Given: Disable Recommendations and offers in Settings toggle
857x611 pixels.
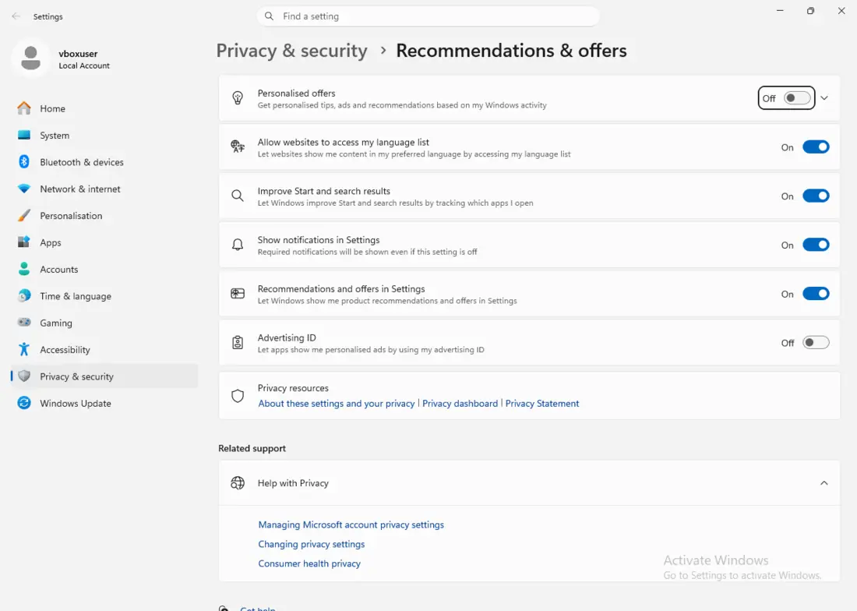Looking at the screenshot, I should click(x=816, y=294).
